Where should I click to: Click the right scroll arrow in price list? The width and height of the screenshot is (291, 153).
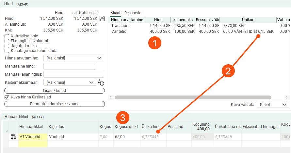point(286,97)
